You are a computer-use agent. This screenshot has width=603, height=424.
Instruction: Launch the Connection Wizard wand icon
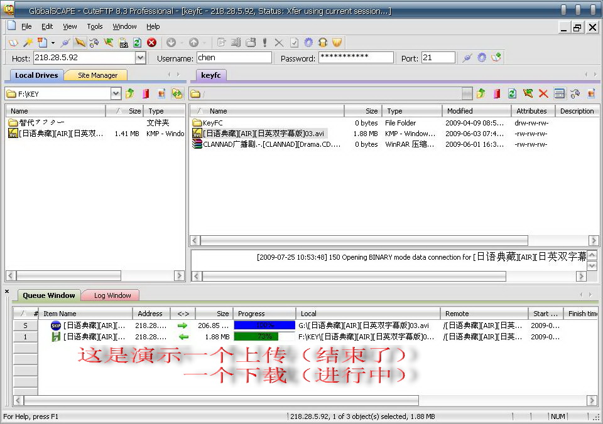[x=28, y=42]
